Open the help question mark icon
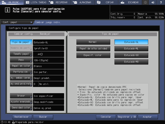The image size is (165, 124). (161, 2)
